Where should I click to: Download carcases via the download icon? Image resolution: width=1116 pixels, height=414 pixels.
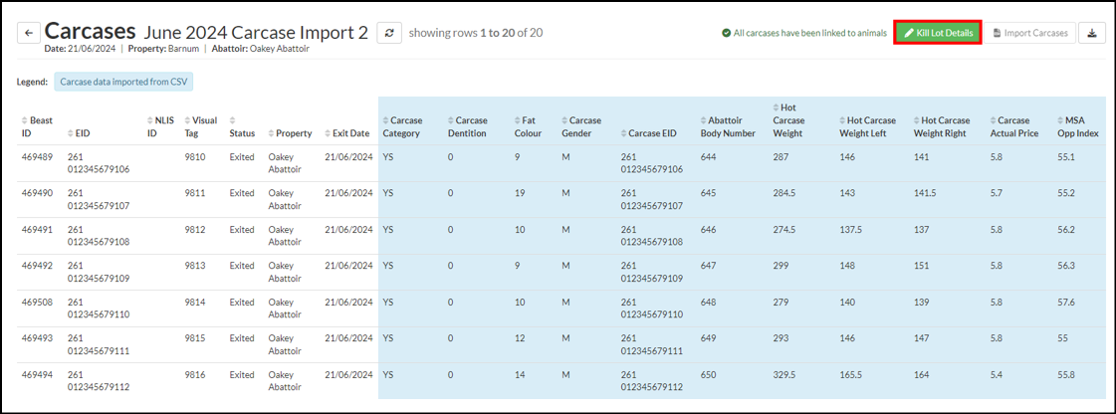(1092, 33)
